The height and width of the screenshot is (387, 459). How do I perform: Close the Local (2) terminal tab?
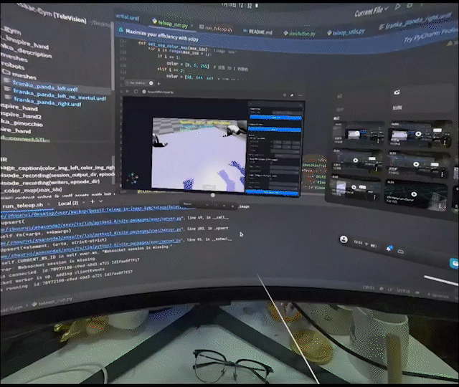tap(84, 202)
